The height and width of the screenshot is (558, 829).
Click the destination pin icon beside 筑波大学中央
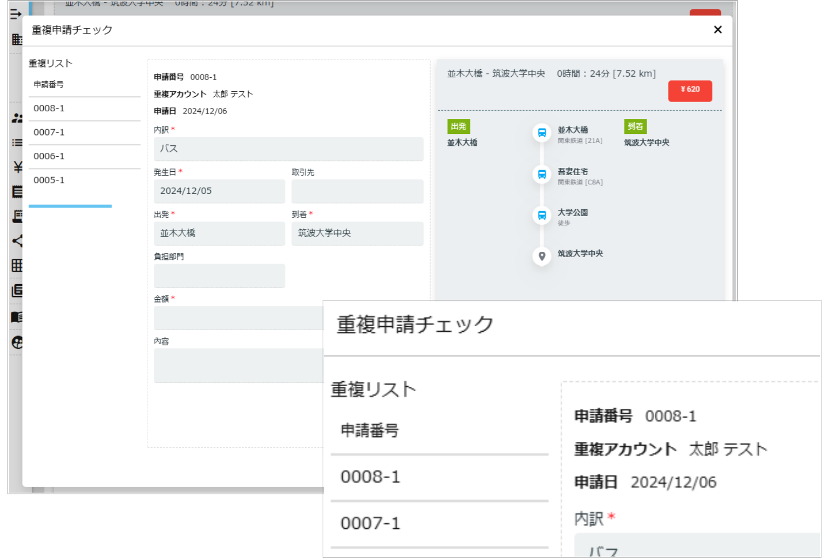541,256
